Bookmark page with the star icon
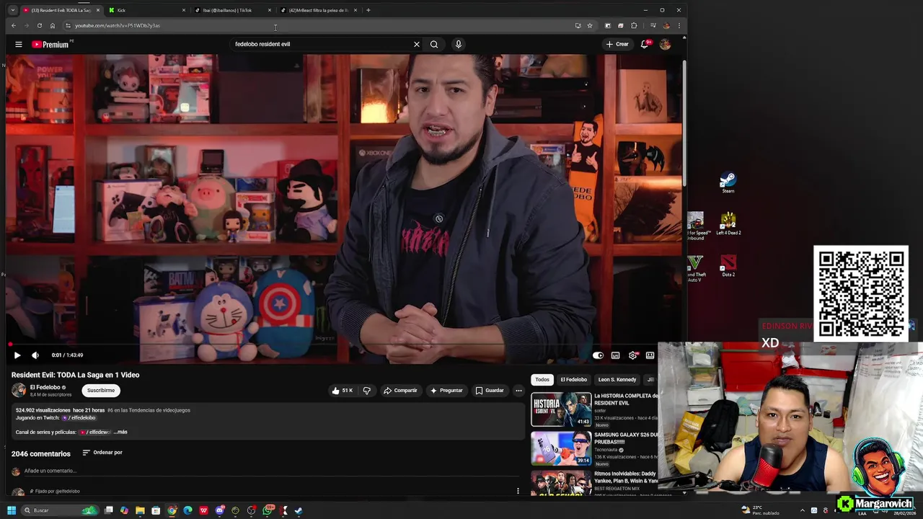This screenshot has width=923, height=519. [x=589, y=25]
